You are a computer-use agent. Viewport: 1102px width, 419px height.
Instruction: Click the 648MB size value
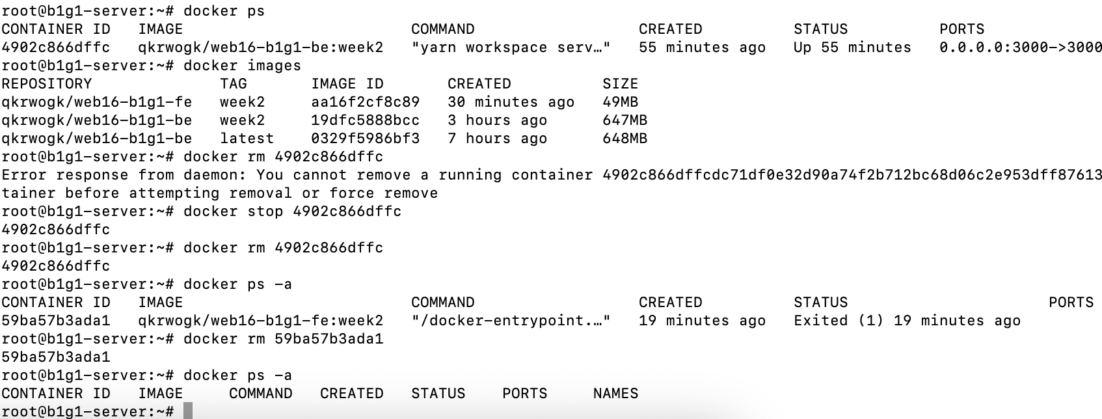pyautogui.click(x=625, y=139)
